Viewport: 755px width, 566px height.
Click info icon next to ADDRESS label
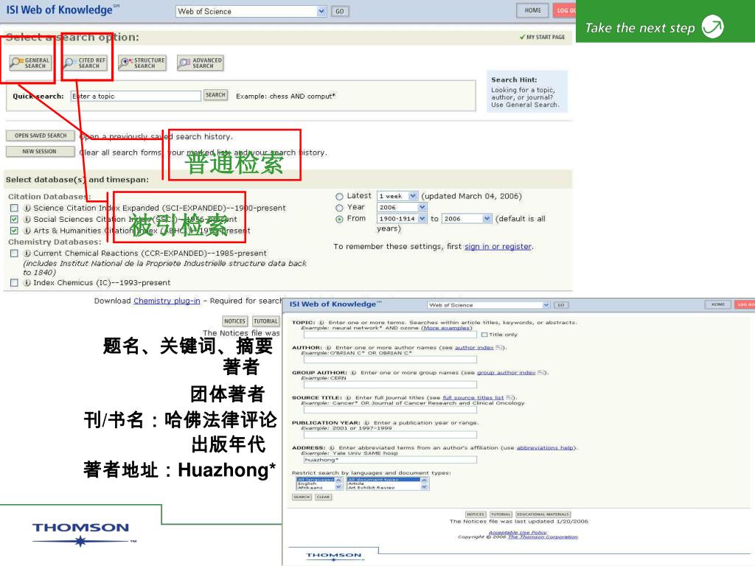pos(331,447)
